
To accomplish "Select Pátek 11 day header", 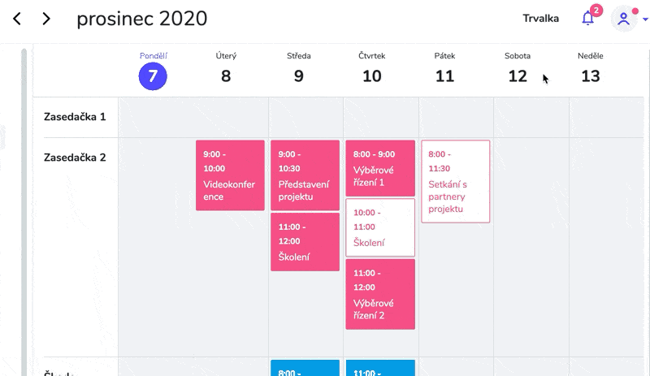I will (x=444, y=70).
